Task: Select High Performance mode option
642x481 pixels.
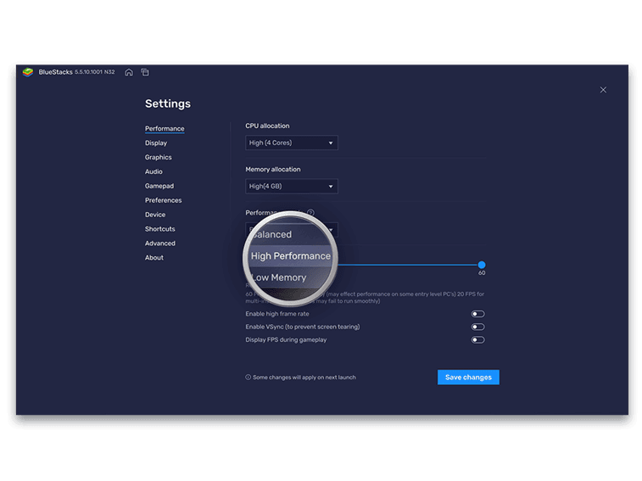Action: coord(291,256)
